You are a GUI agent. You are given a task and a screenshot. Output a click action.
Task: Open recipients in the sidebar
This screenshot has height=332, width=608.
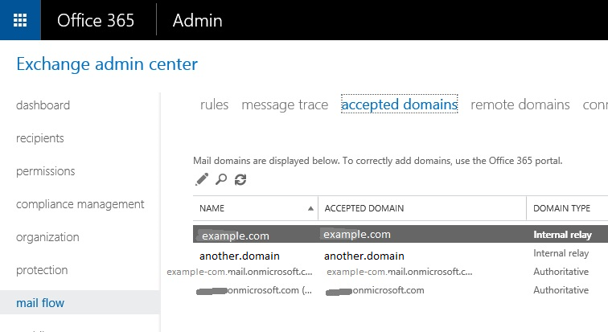click(x=40, y=138)
